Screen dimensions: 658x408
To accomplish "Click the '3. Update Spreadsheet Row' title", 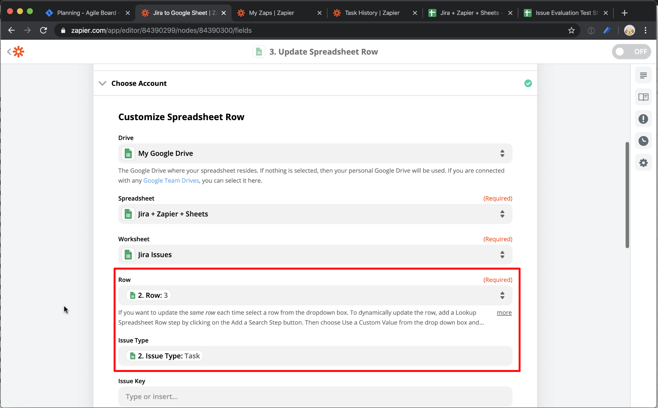I will [323, 52].
